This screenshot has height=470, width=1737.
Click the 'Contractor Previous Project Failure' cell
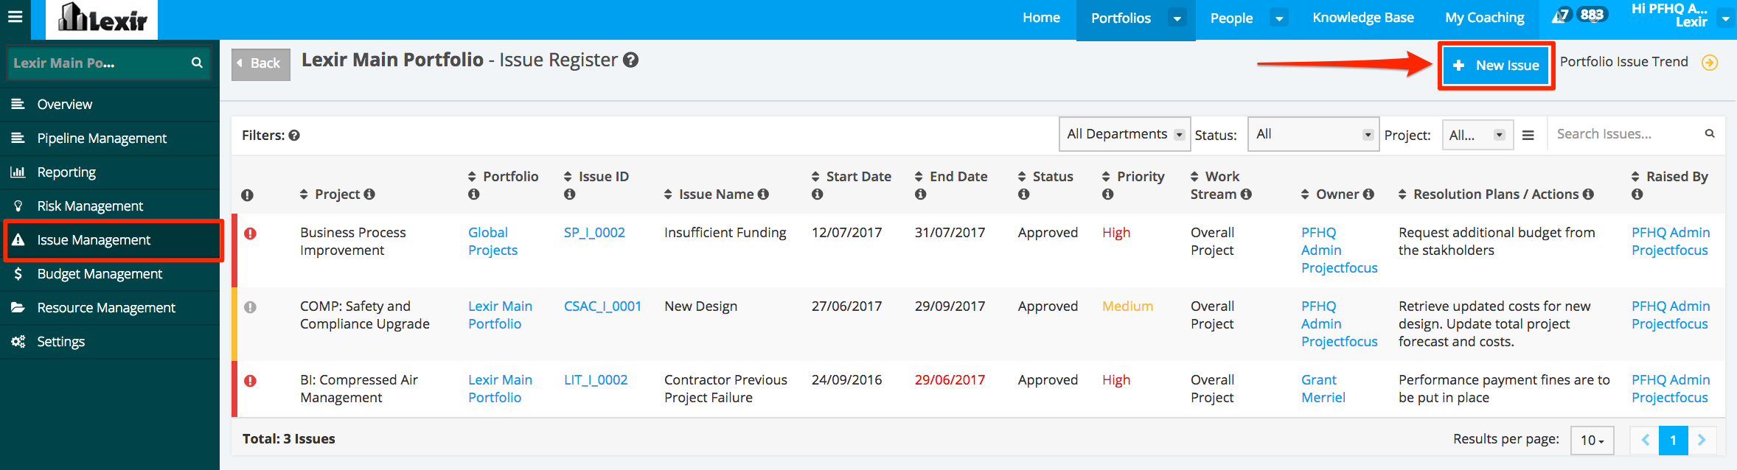click(725, 389)
